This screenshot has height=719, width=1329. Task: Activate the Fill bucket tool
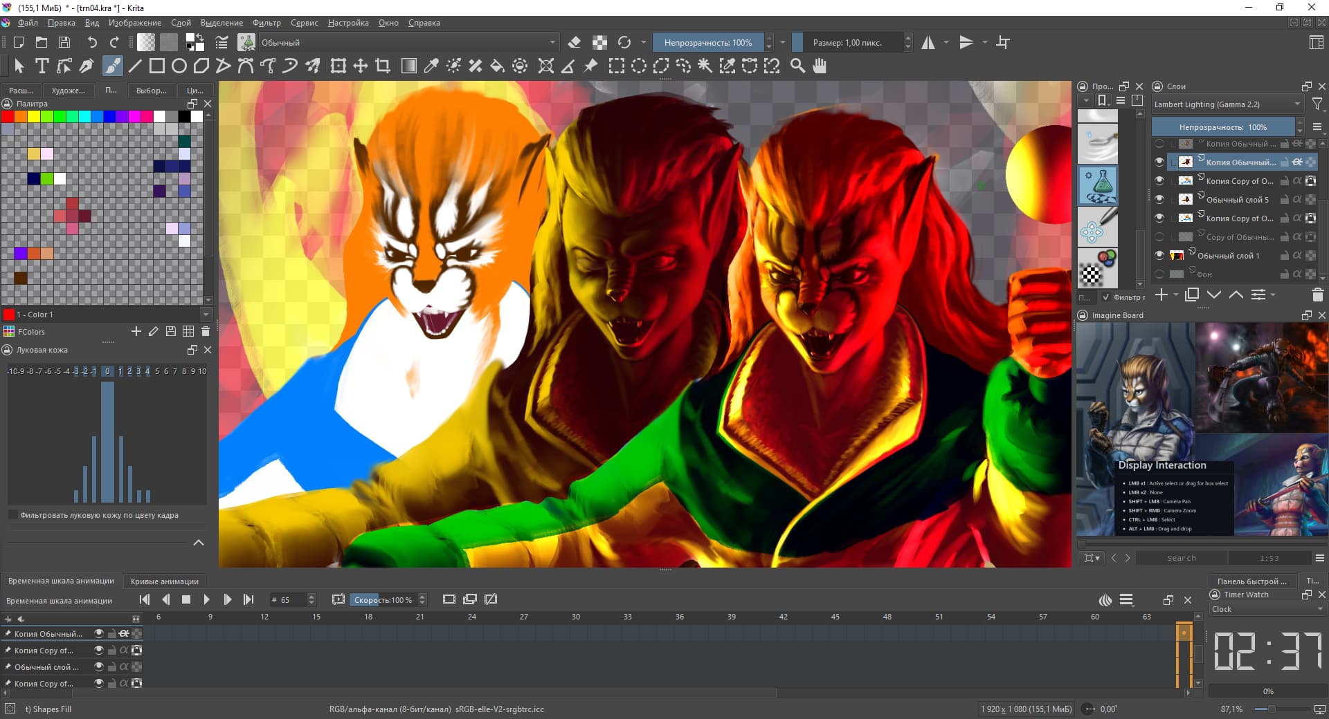[497, 66]
